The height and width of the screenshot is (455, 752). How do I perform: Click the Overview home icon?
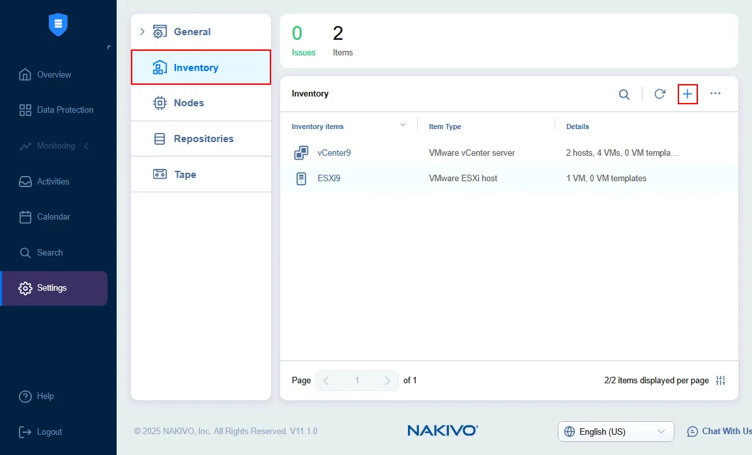pos(25,74)
